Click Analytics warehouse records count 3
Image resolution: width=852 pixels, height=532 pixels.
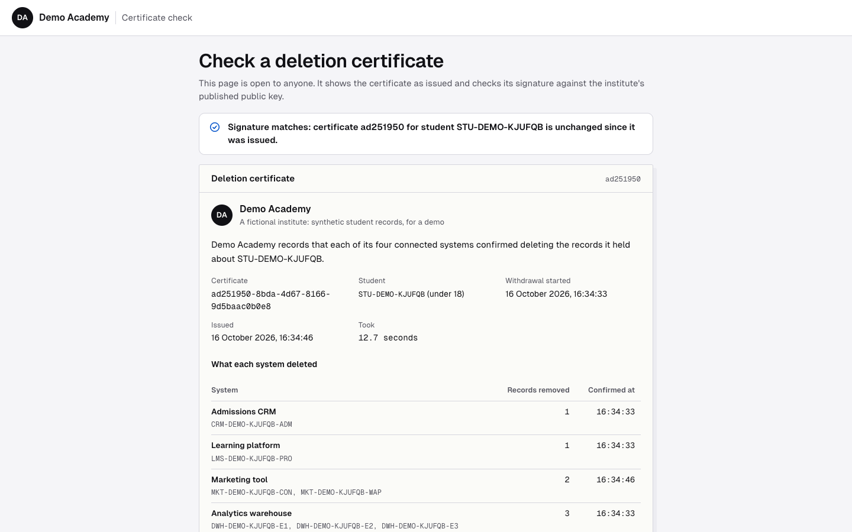[567, 514]
